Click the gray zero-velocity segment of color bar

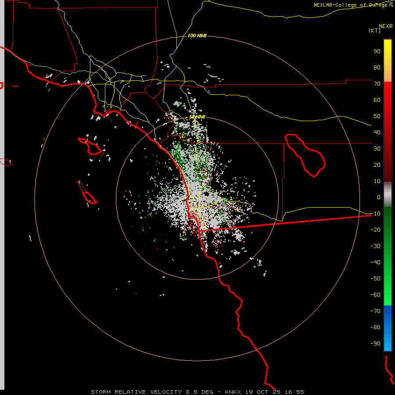point(388,194)
